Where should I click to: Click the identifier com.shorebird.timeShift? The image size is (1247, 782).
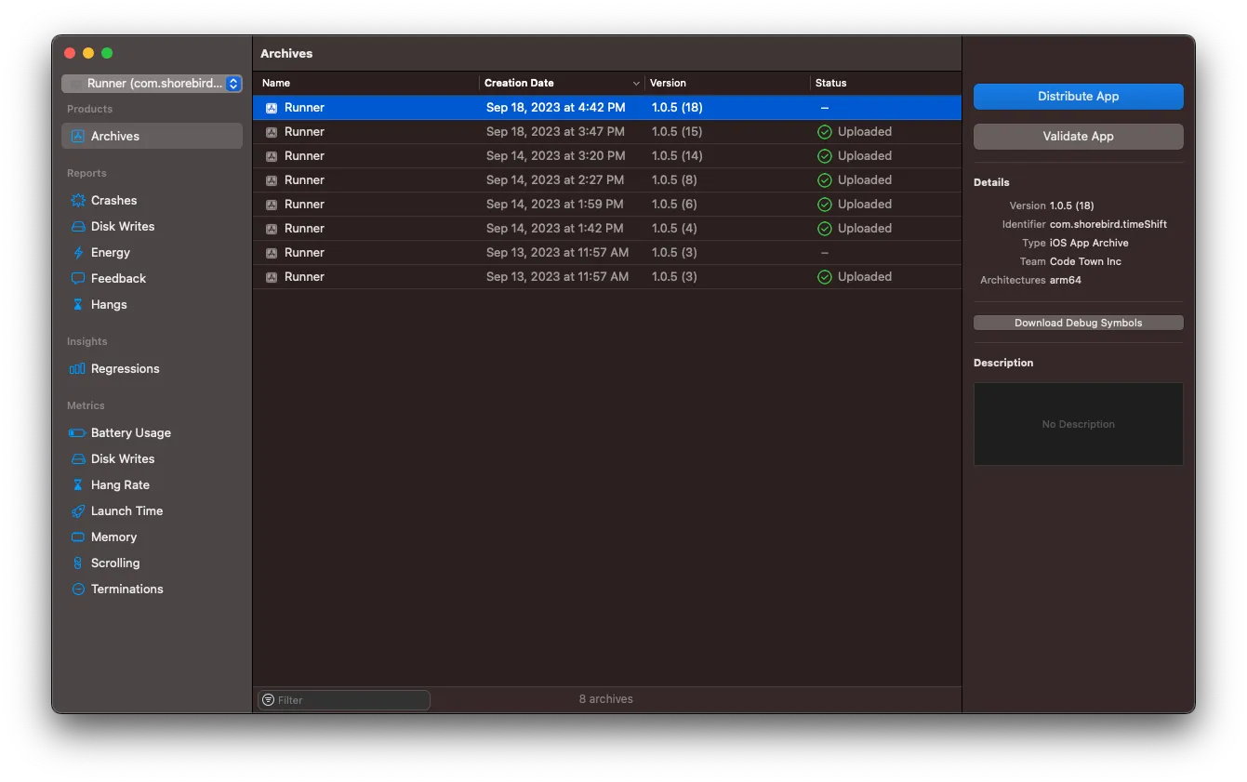coord(1108,224)
